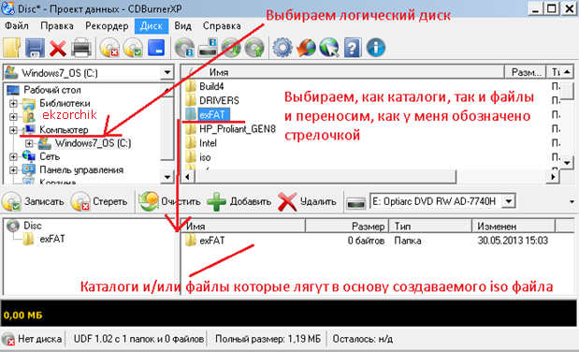Expand the Библиотеки tree node
This screenshot has height=352, width=579.
pyautogui.click(x=13, y=103)
